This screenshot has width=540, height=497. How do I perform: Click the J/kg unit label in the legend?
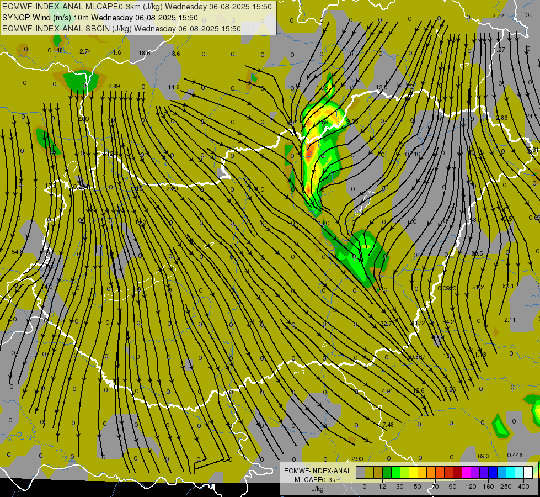point(318,489)
